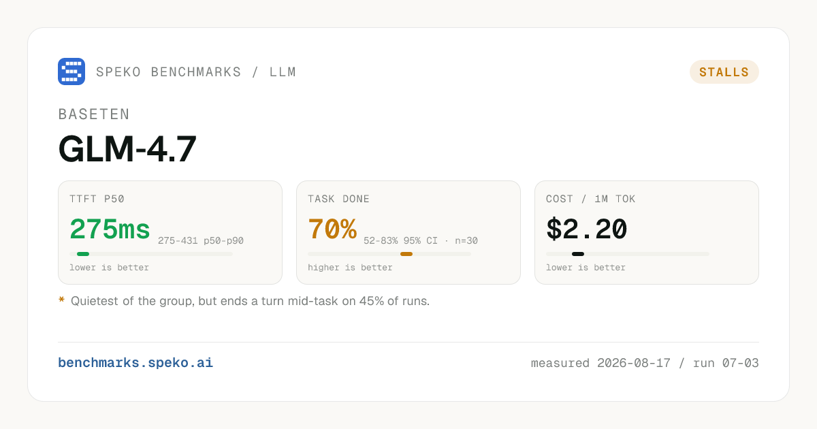
Task: Click the orange 70% value
Action: pos(332,230)
